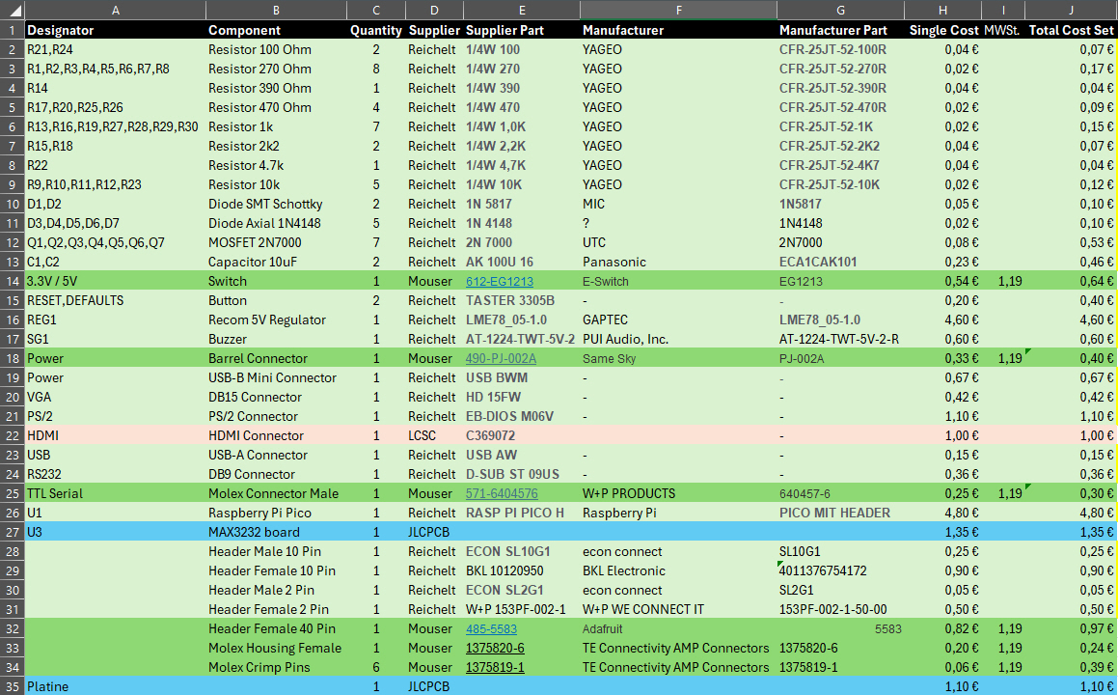The image size is (1118, 695).
Task: Select single cost cell 4,60 €
Action: click(942, 320)
